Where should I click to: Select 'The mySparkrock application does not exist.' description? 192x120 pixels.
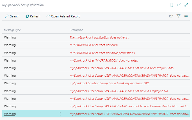99,37
